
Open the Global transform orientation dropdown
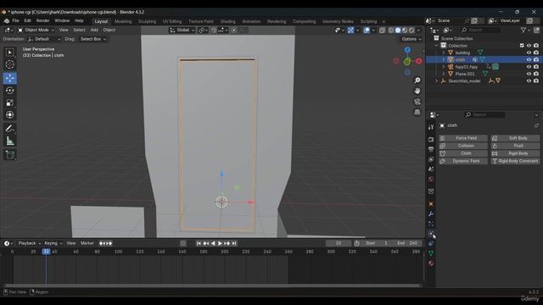coord(182,30)
